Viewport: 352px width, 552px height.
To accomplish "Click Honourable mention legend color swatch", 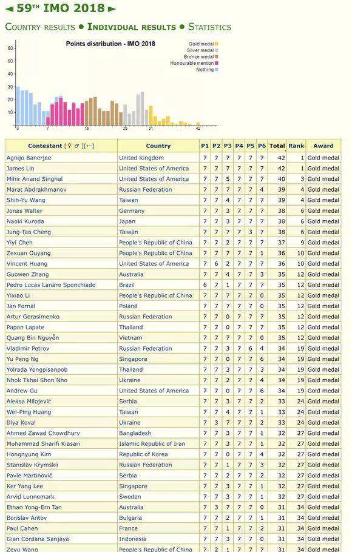I will (217, 63).
